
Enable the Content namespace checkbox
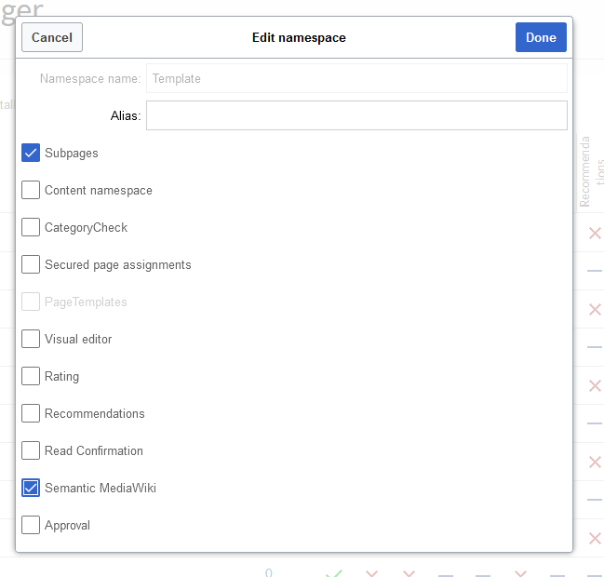pos(31,190)
